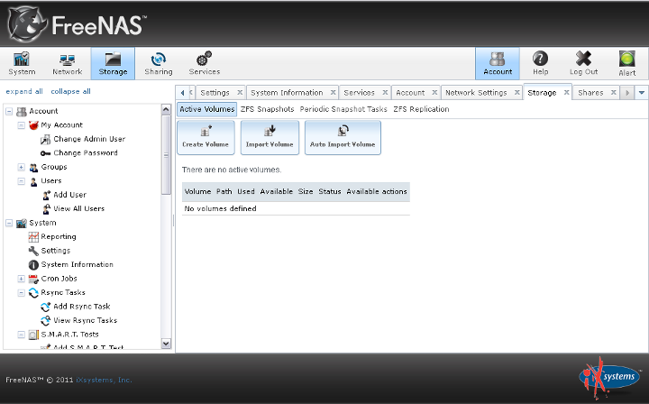Close the Account tab
This screenshot has width=649, height=404.
pos(434,92)
